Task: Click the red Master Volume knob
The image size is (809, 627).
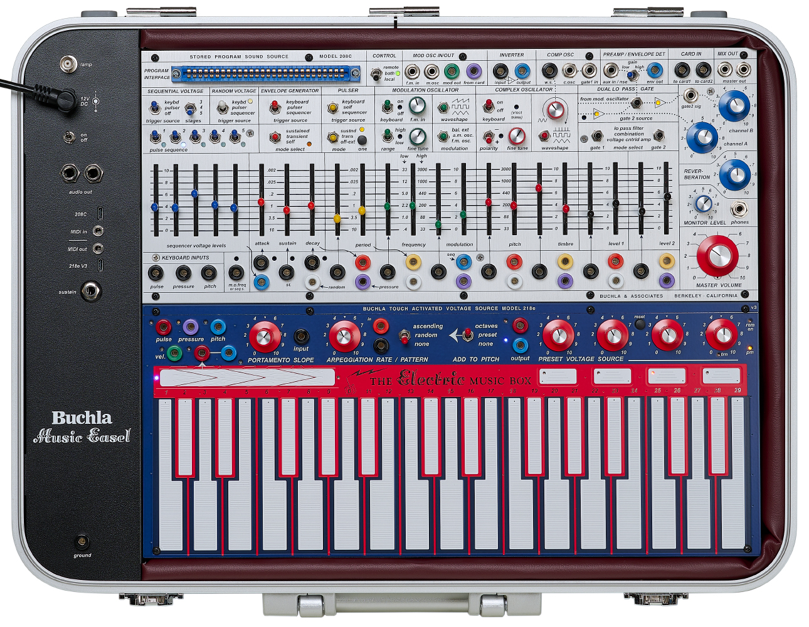Action: point(717,255)
